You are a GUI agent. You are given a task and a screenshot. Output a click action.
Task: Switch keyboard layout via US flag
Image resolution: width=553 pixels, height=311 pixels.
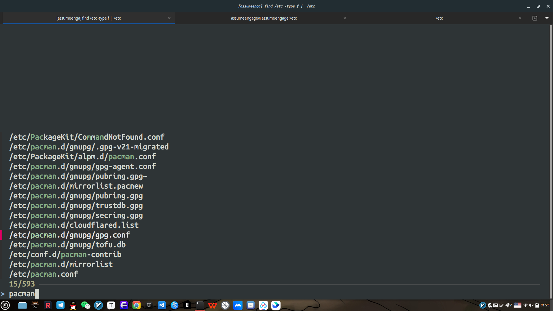tap(518, 305)
